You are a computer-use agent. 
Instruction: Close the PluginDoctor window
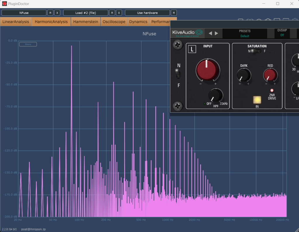pos(292,4)
